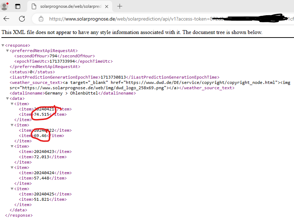Click the date value 20240425
The width and height of the screenshot is (294, 222).
(44, 194)
